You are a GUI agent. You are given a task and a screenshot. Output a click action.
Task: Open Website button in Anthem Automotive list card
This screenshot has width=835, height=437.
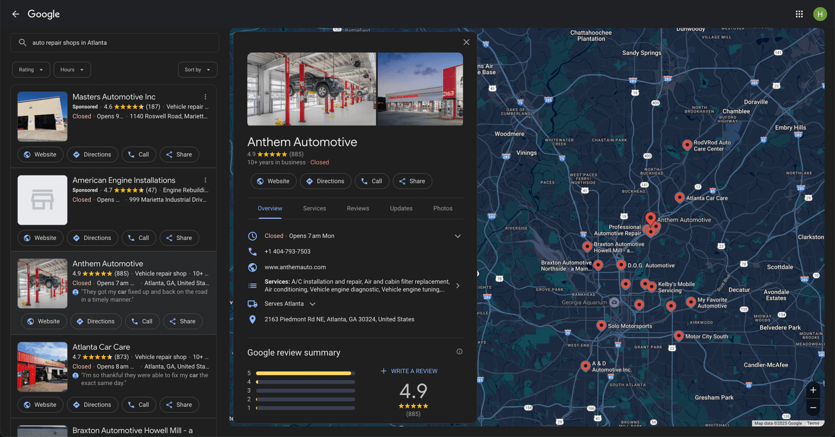44,321
